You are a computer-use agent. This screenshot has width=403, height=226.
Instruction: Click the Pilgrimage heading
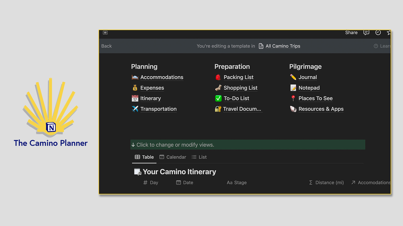(x=305, y=67)
